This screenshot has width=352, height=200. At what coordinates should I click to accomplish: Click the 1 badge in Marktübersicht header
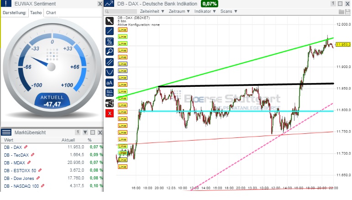click(x=78, y=132)
